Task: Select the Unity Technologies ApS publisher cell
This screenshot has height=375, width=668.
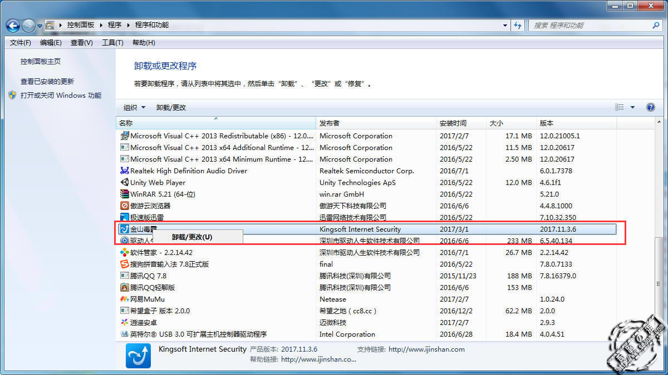Action: (x=358, y=182)
